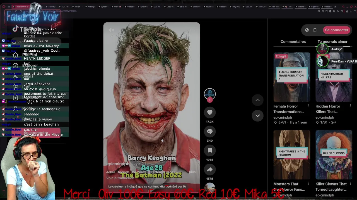Open Hidden Horror Killers thumbnail
This screenshot has height=200, width=357.
pos(334,77)
